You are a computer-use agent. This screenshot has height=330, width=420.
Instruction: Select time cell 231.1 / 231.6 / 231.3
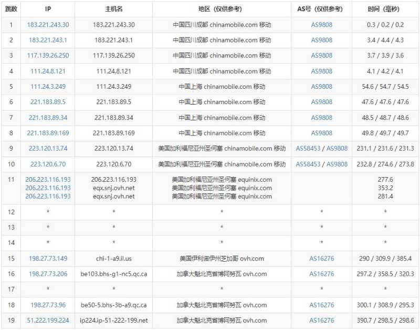coord(385,148)
